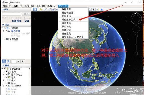Select the add placemark pushpin tool
This screenshot has height=95, width=144.
click(41, 9)
